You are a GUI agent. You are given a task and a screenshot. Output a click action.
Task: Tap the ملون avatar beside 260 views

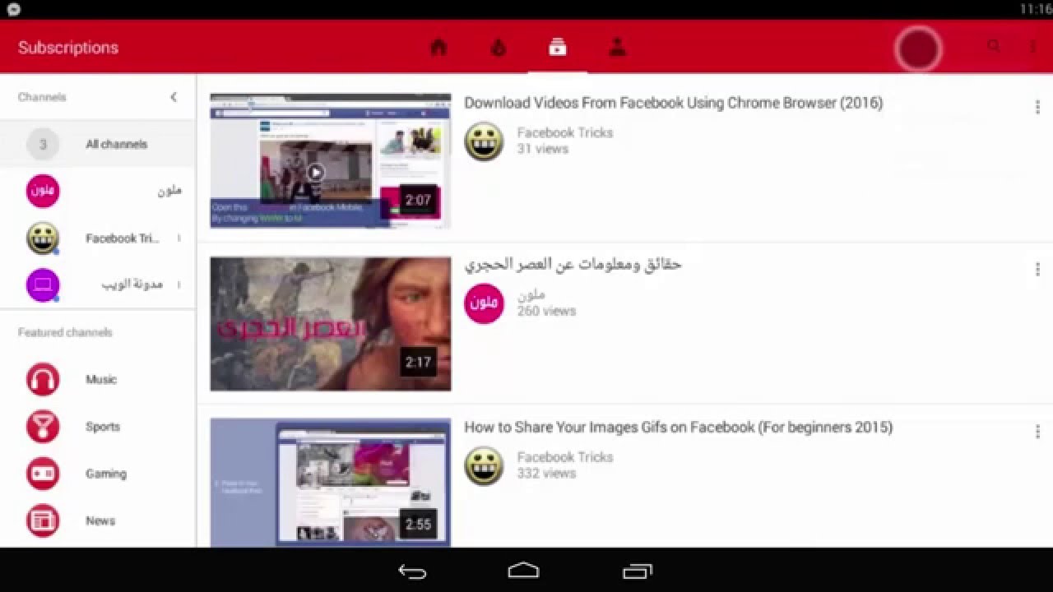point(484,303)
